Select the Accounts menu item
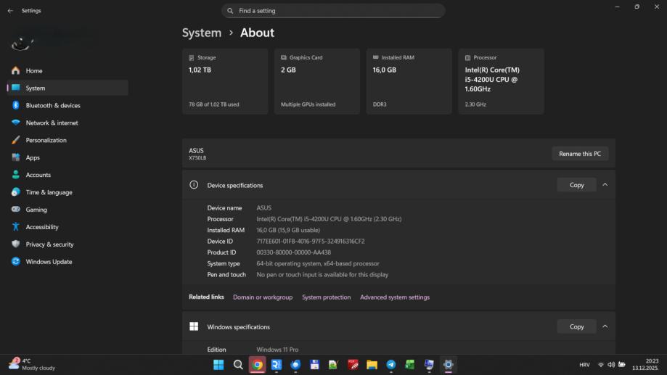The image size is (667, 375). [38, 175]
